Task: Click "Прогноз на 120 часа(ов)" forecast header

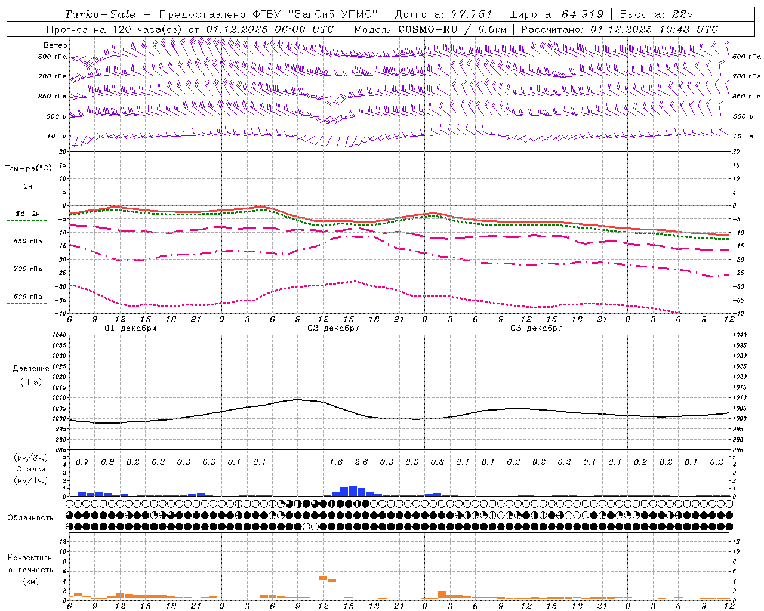Action: 115,29
